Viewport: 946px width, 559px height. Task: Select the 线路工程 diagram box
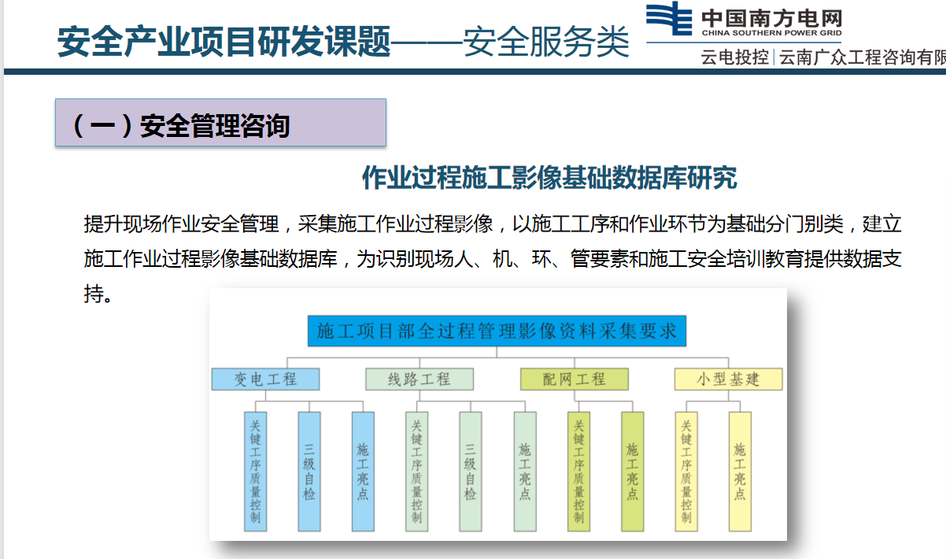pyautogui.click(x=419, y=379)
